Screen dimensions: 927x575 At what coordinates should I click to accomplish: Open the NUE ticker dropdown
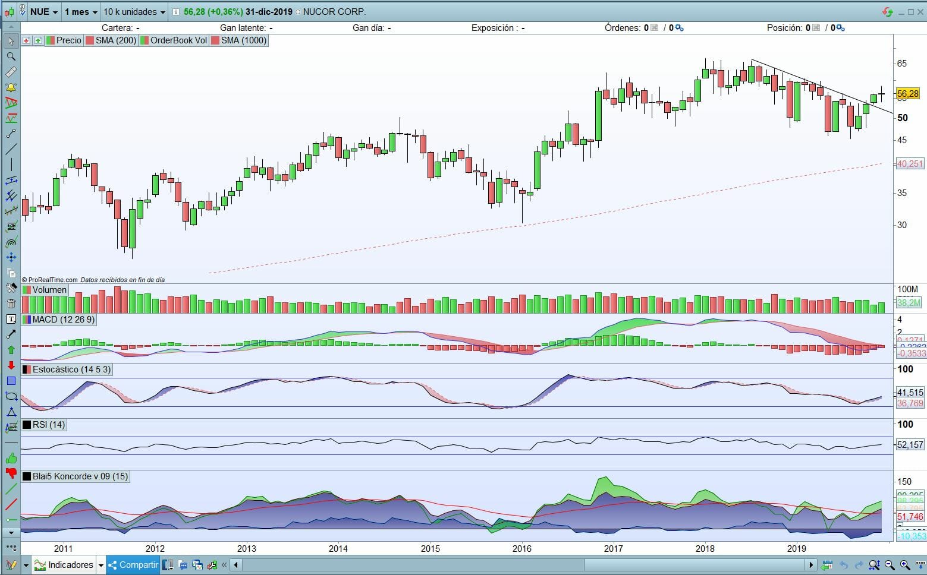(x=44, y=12)
